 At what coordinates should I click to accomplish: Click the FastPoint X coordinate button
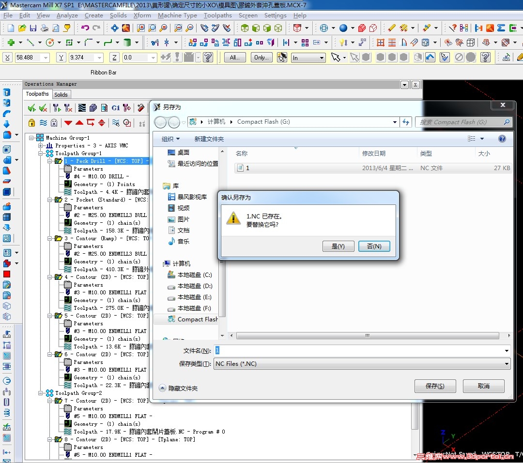(x=7, y=58)
